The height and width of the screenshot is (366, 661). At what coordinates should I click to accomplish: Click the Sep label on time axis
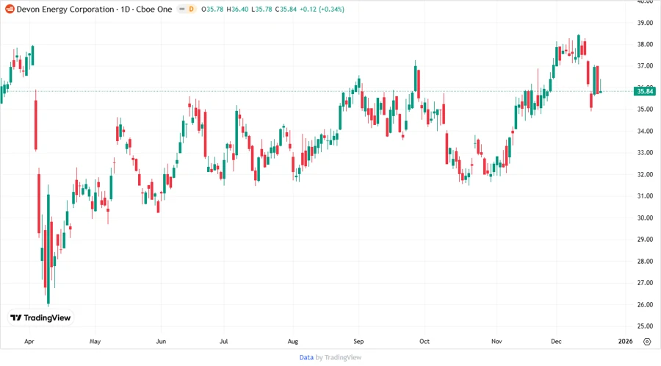[358, 341]
